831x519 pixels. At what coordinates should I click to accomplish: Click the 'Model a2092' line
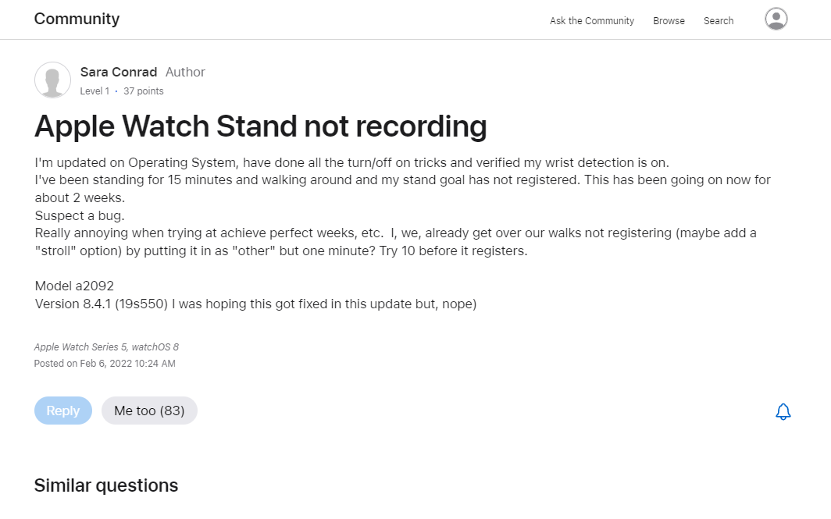(74, 286)
